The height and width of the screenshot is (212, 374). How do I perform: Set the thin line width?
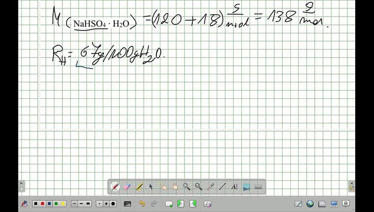click(x=74, y=204)
